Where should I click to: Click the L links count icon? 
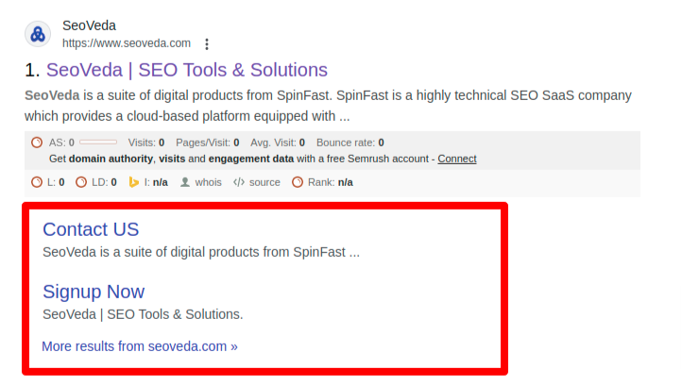37,182
